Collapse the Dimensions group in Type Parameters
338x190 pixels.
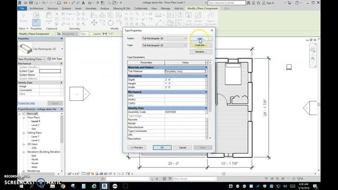(206, 76)
